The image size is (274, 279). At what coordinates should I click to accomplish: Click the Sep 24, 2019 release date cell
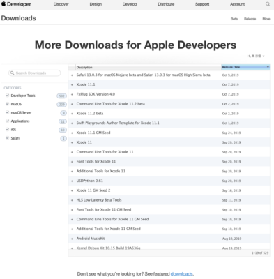click(x=231, y=133)
